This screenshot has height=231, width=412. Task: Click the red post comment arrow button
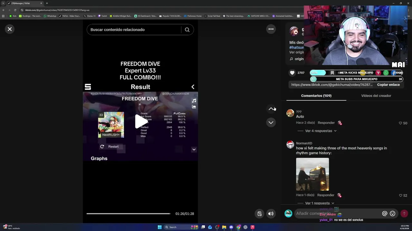pyautogui.click(x=404, y=213)
